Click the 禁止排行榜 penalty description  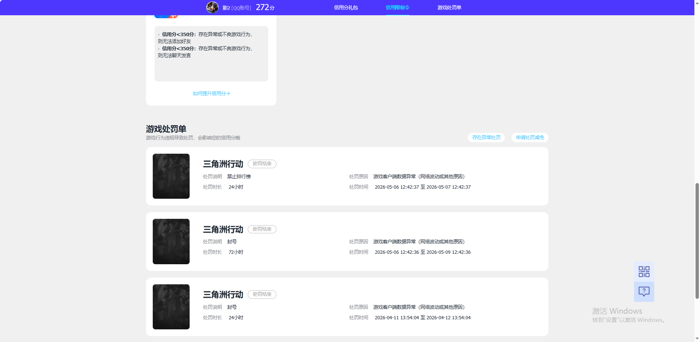click(x=239, y=176)
